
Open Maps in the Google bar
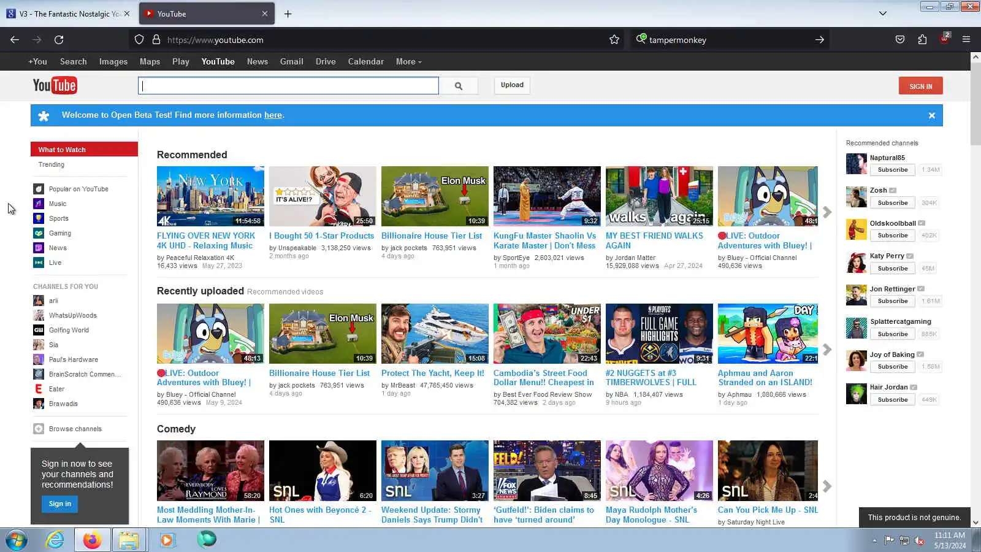[150, 61]
